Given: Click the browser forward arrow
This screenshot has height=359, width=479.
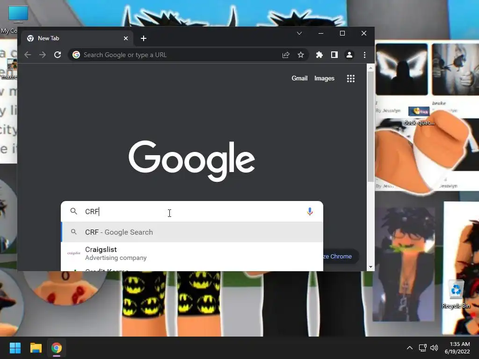Looking at the screenshot, I should pyautogui.click(x=43, y=55).
